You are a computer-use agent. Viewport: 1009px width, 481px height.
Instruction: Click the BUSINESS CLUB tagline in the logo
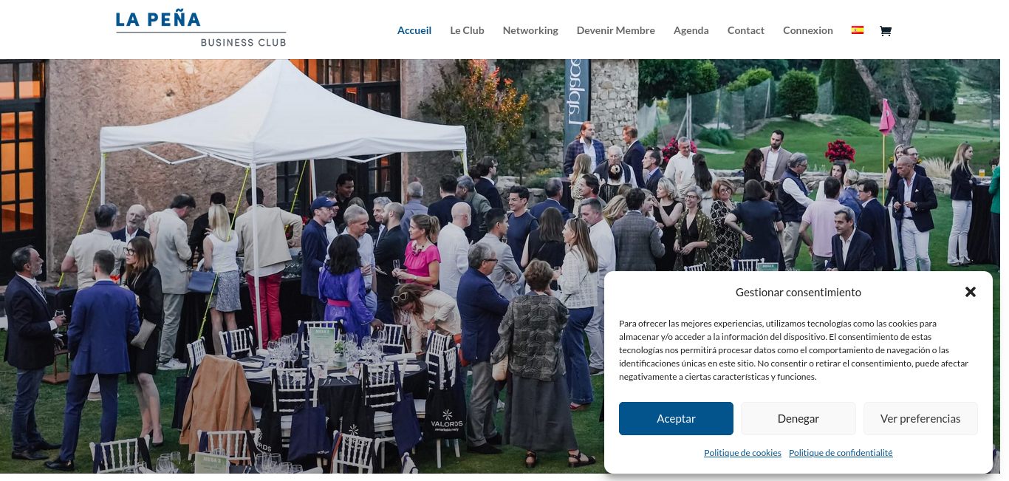point(243,42)
